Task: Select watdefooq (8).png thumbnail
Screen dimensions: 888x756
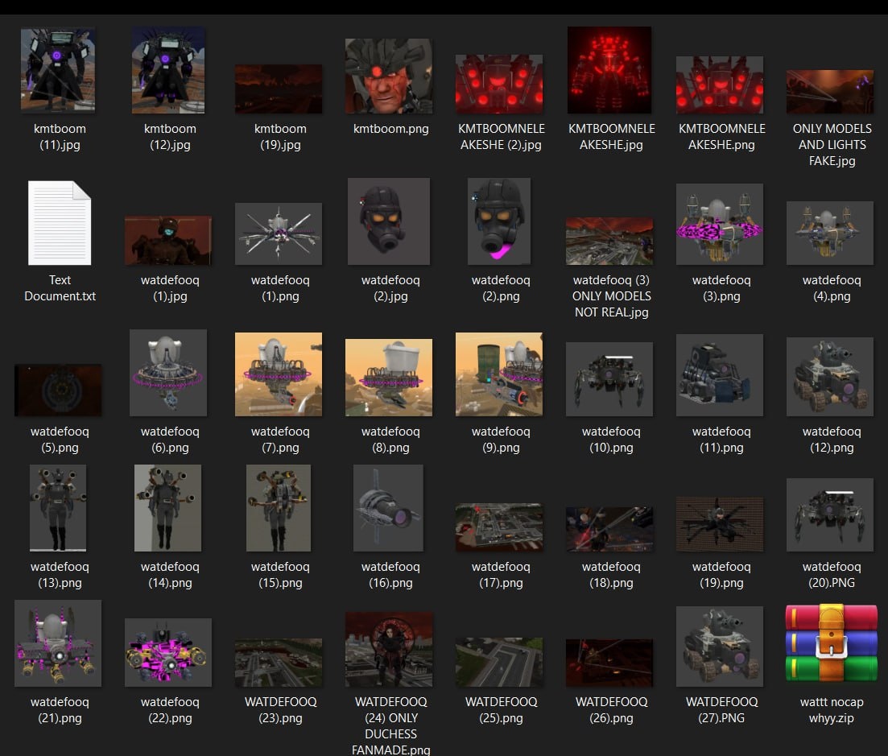Action: click(389, 378)
